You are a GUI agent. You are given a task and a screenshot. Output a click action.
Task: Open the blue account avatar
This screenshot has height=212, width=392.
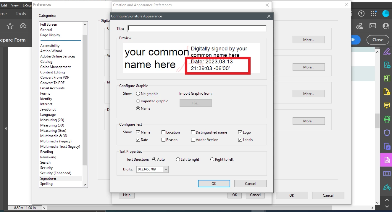pos(386,14)
